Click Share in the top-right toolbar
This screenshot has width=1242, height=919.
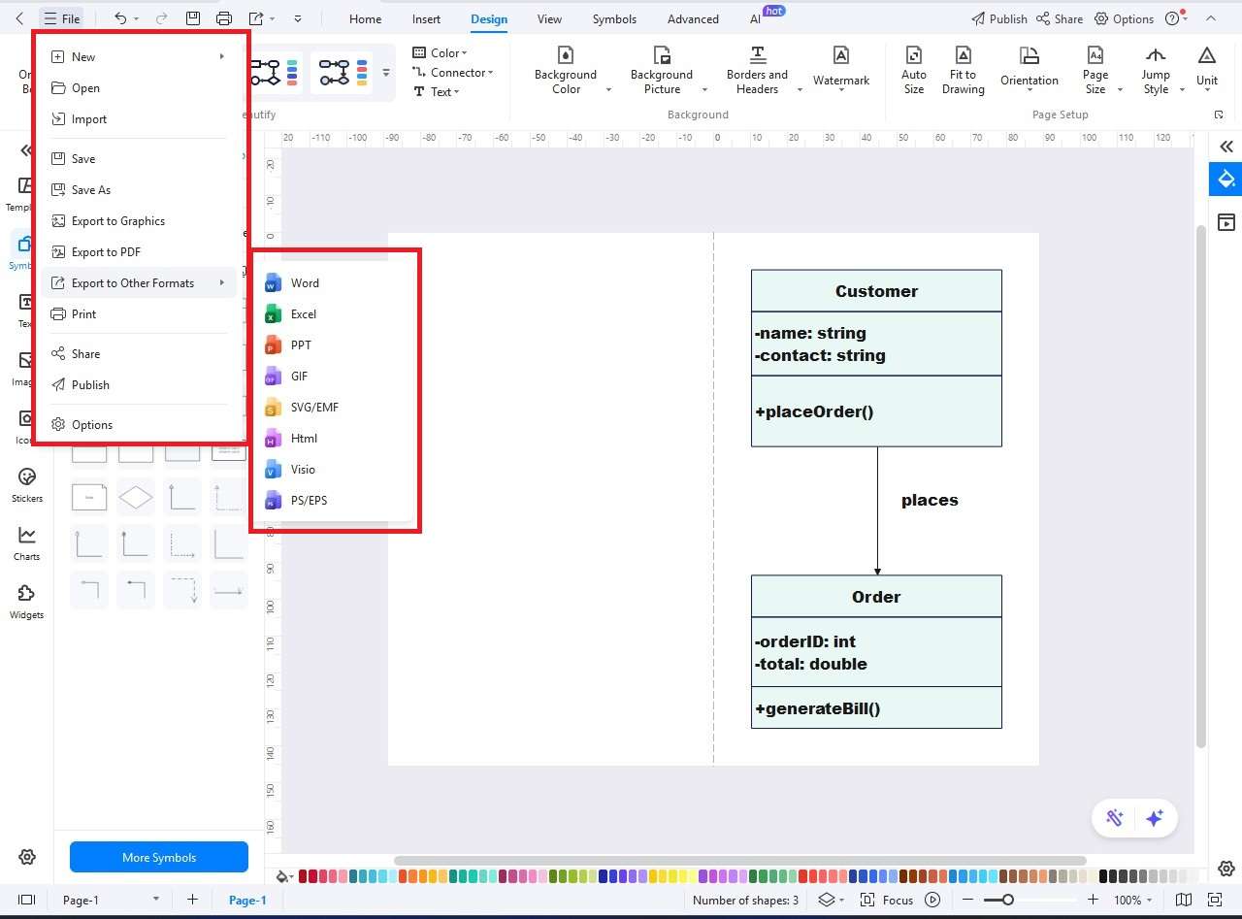click(1059, 18)
